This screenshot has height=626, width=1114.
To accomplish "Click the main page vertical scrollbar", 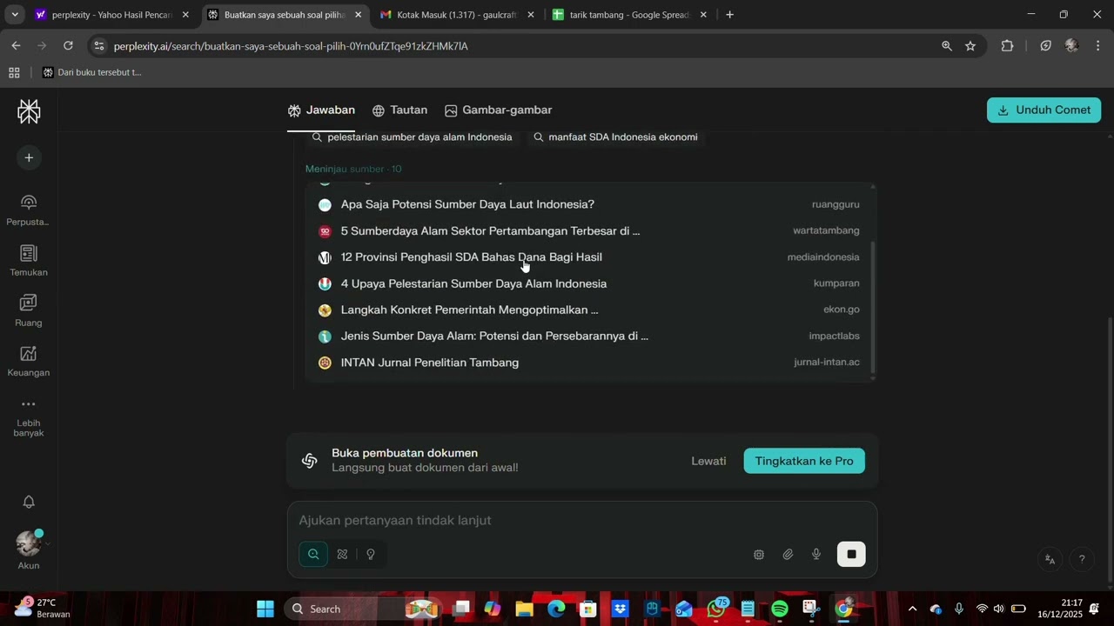I will pyautogui.click(x=1109, y=448).
